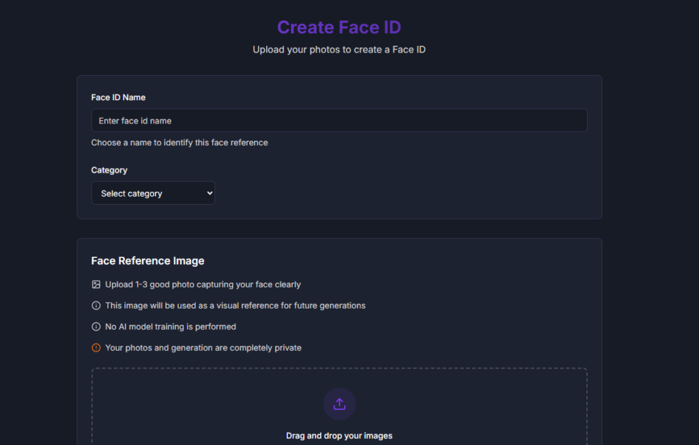Screen dimensions: 699x445
Task: Click 'Your photos and generation are completely private' text
Action: point(203,348)
